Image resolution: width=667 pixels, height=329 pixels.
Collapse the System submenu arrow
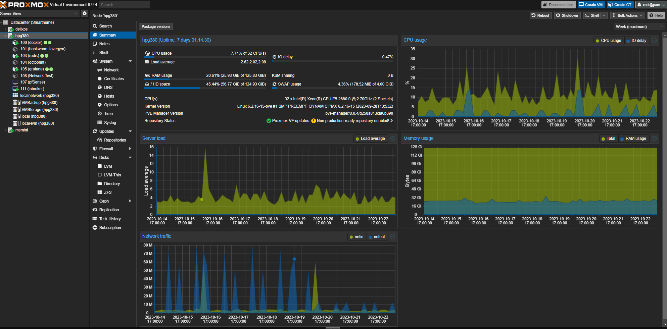coord(130,61)
